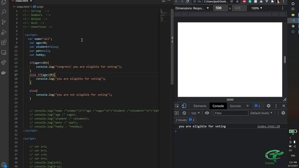Open File Explorer from the taskbar
The width and height of the screenshot is (299, 168).
coord(293,15)
